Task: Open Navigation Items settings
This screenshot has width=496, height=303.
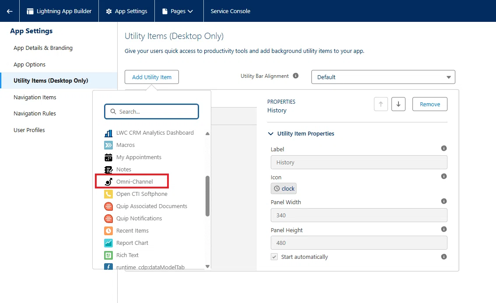Action: pyautogui.click(x=35, y=97)
